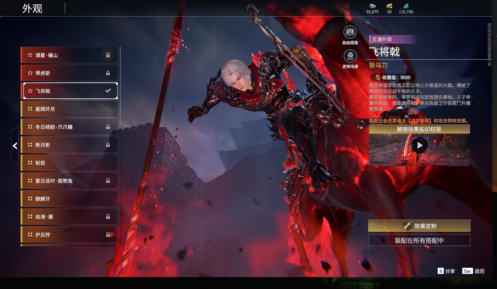
Task: Click 装配在所有搭配中 button
Action: 419,240
